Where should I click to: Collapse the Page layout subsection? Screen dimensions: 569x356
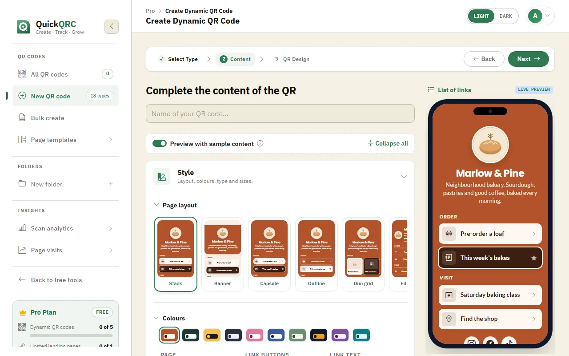(x=156, y=205)
